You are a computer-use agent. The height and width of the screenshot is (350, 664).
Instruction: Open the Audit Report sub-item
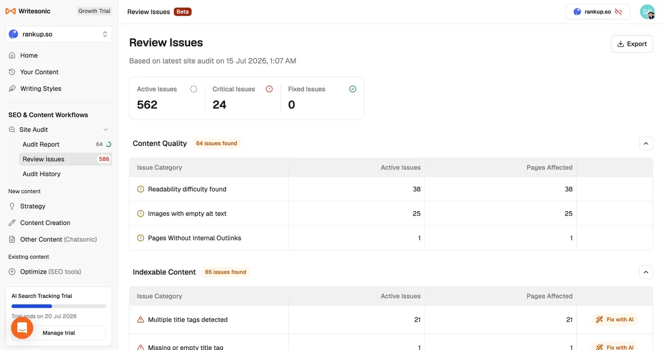(41, 145)
